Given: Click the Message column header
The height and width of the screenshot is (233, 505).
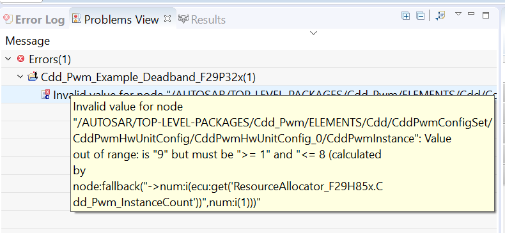Looking at the screenshot, I should tap(27, 41).
